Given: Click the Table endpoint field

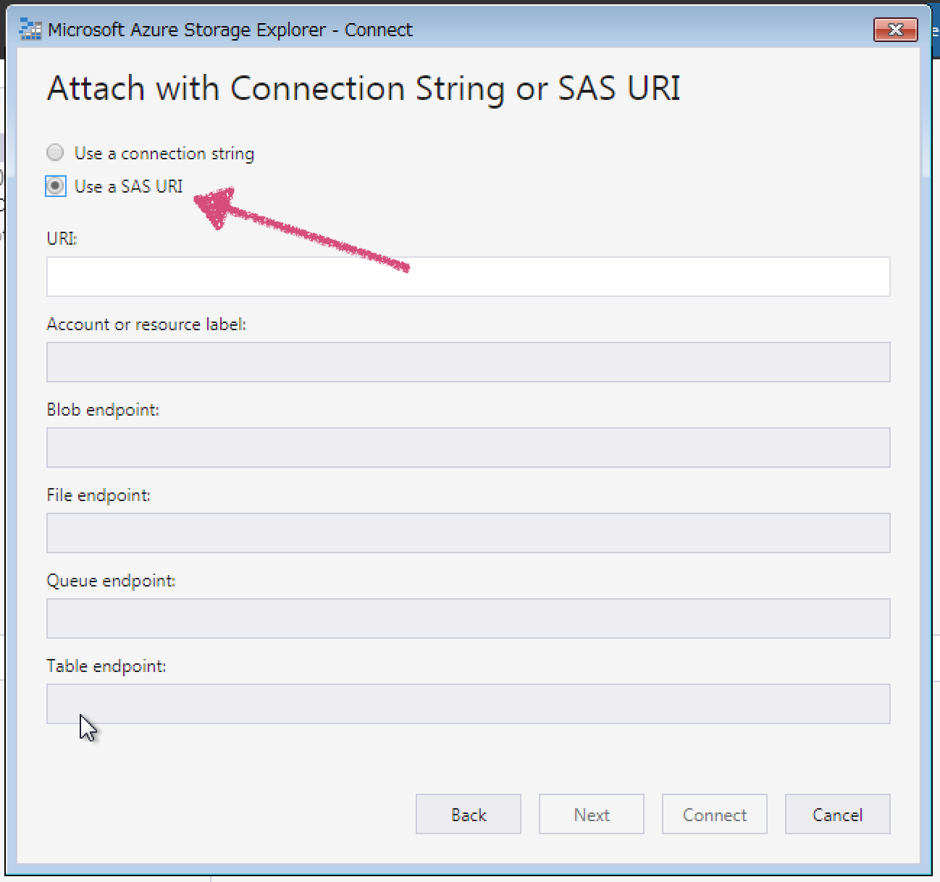Looking at the screenshot, I should (469, 704).
